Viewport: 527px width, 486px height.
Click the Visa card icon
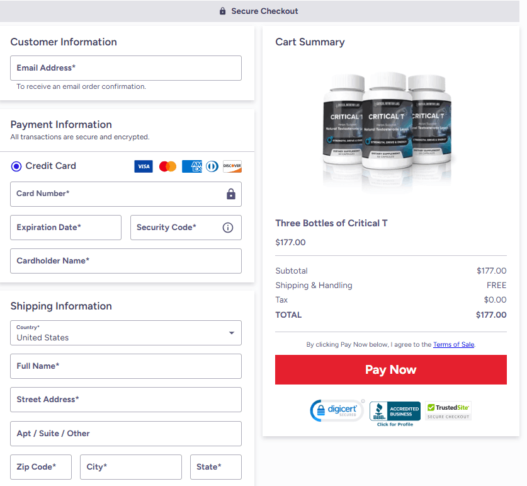coord(143,166)
